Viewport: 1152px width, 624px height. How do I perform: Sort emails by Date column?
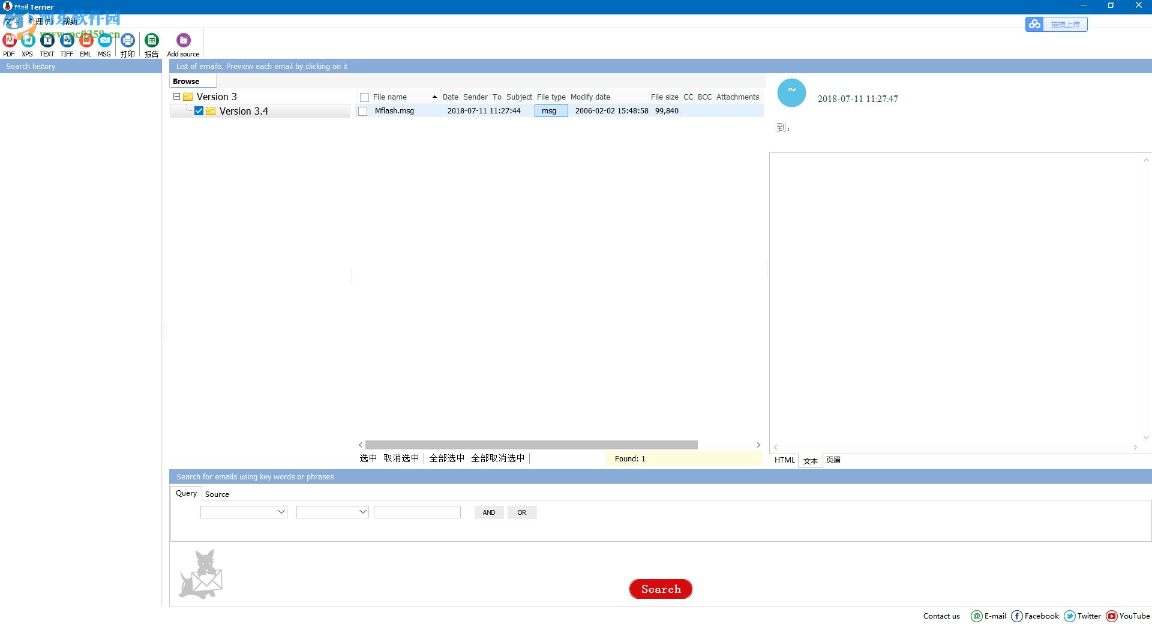click(x=450, y=97)
